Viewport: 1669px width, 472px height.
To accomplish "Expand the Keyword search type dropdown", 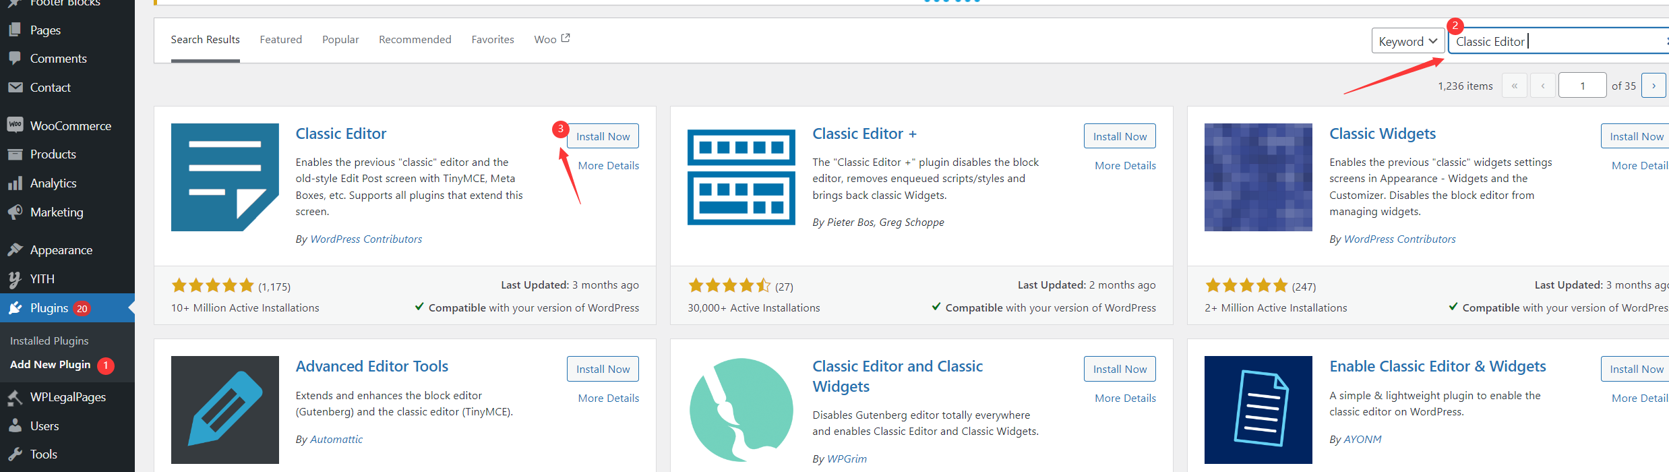I will pyautogui.click(x=1407, y=41).
